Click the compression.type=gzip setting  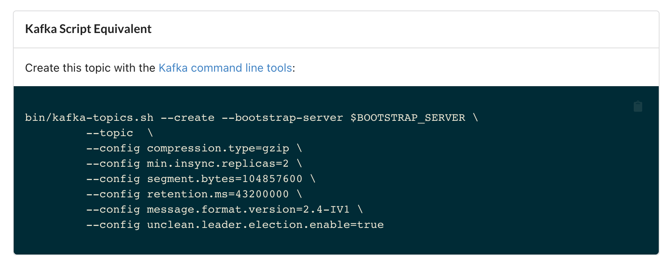(218, 148)
